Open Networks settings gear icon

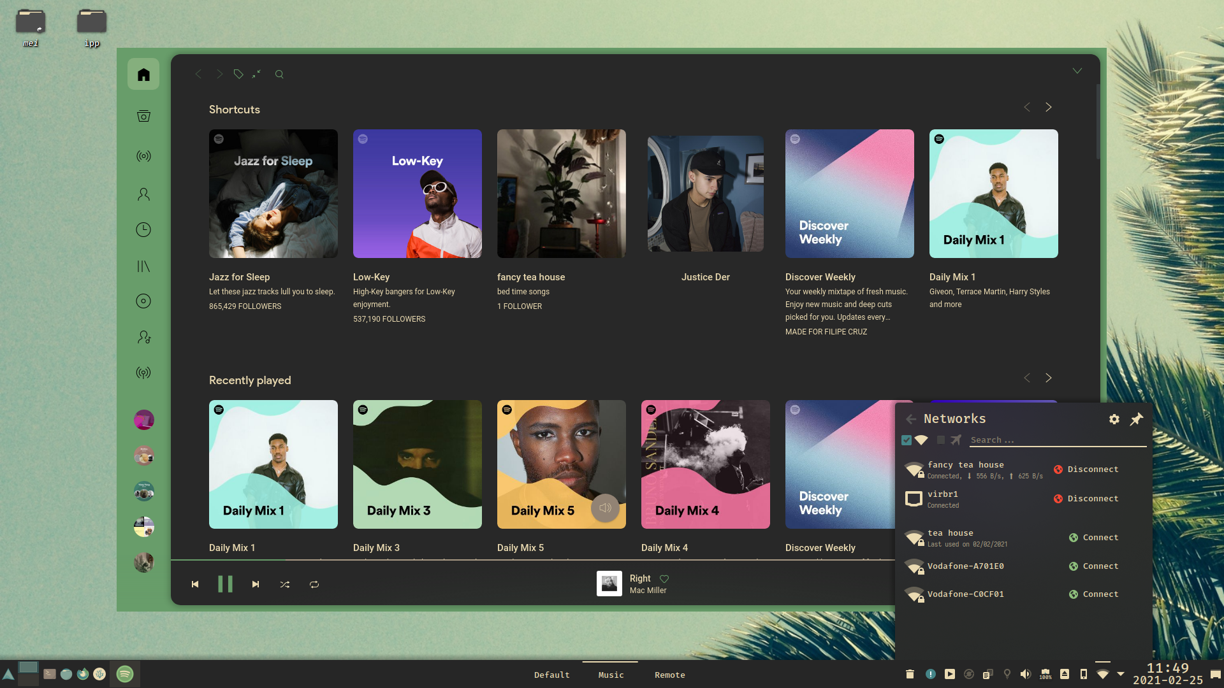point(1114,419)
